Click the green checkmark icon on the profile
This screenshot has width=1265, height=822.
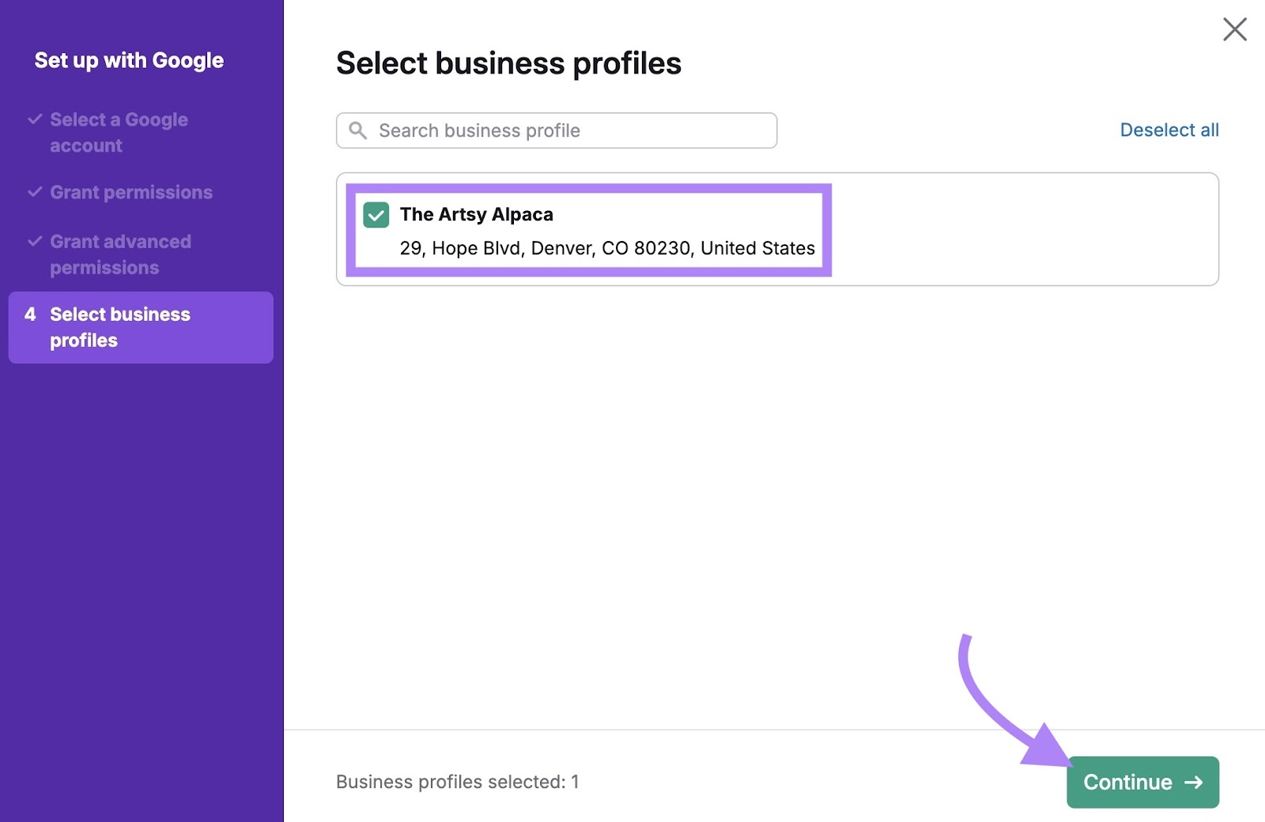376,214
